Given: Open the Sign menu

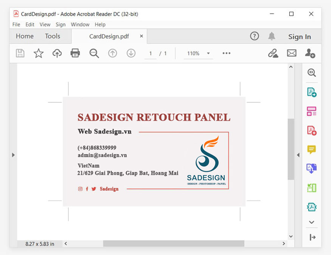Looking at the screenshot, I should pos(61,25).
